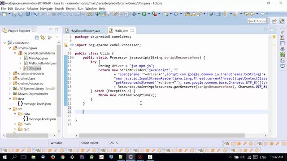Click the Save All toolbar icon

tap(21, 14)
